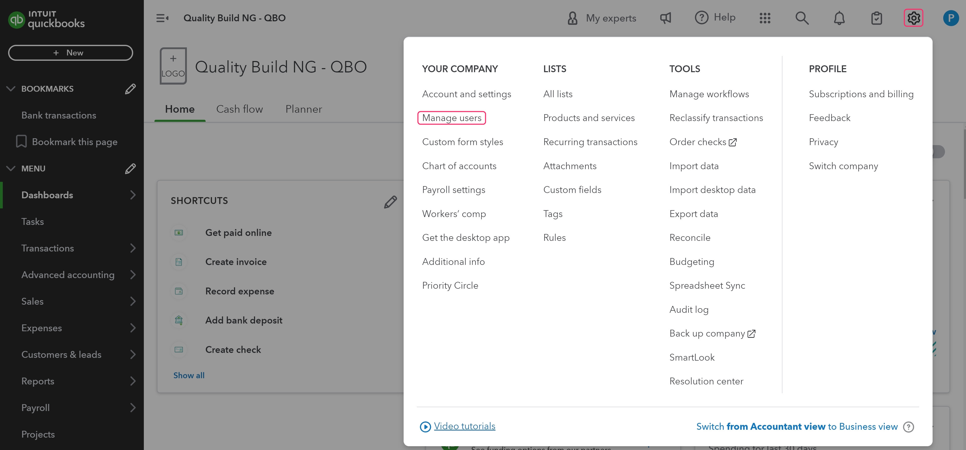This screenshot has height=450, width=966.
Task: Expand the Dashboards submenu arrow
Action: click(133, 195)
